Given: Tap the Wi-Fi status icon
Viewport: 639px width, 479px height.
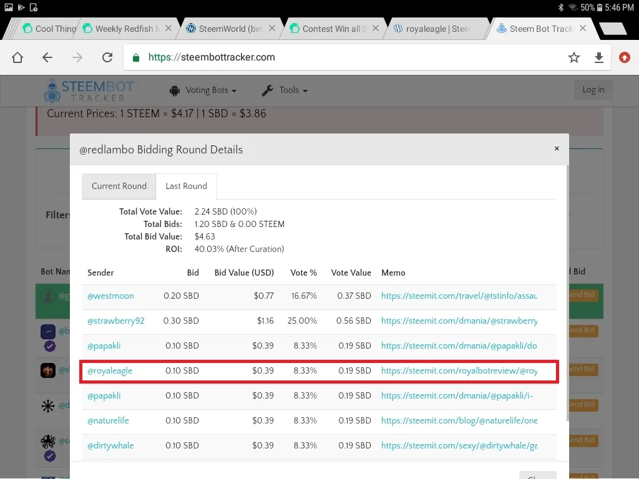Looking at the screenshot, I should point(573,7).
